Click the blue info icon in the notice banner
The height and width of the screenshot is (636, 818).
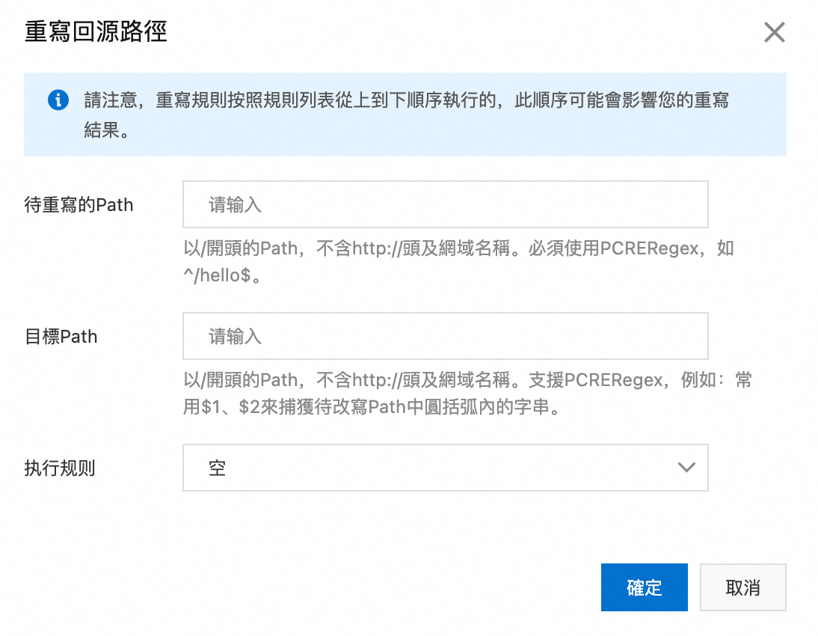coord(58,100)
